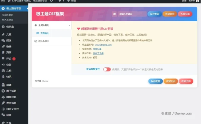Click the 感谢您使用极主题CSF框架 heading
Viewport: 201px width, 124px height.
pyautogui.click(x=97, y=29)
